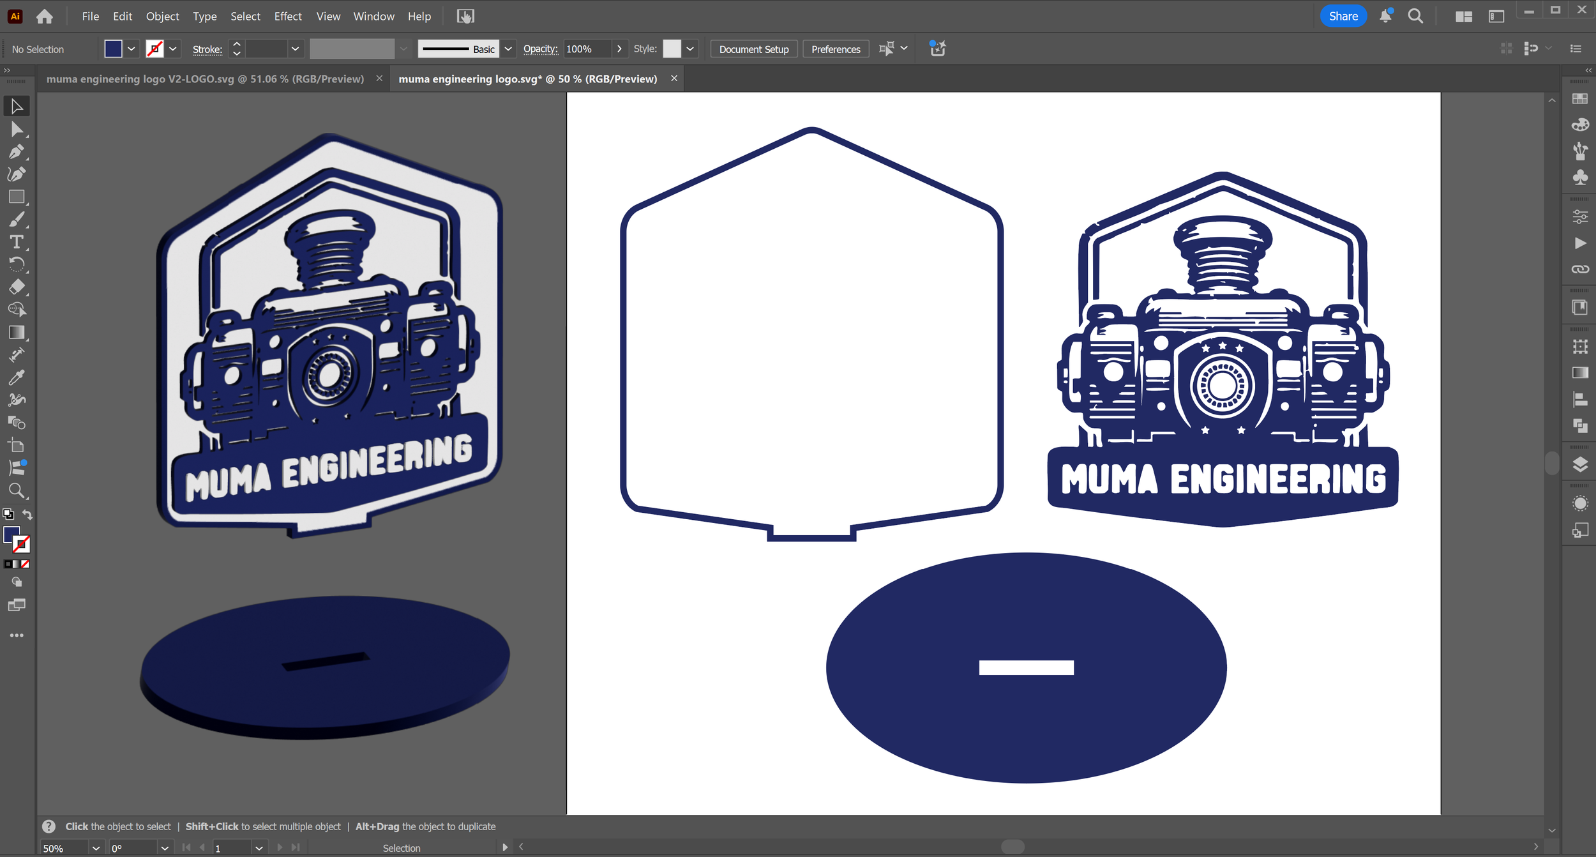1596x857 pixels.
Task: Toggle default fill and stroke
Action: [x=8, y=514]
